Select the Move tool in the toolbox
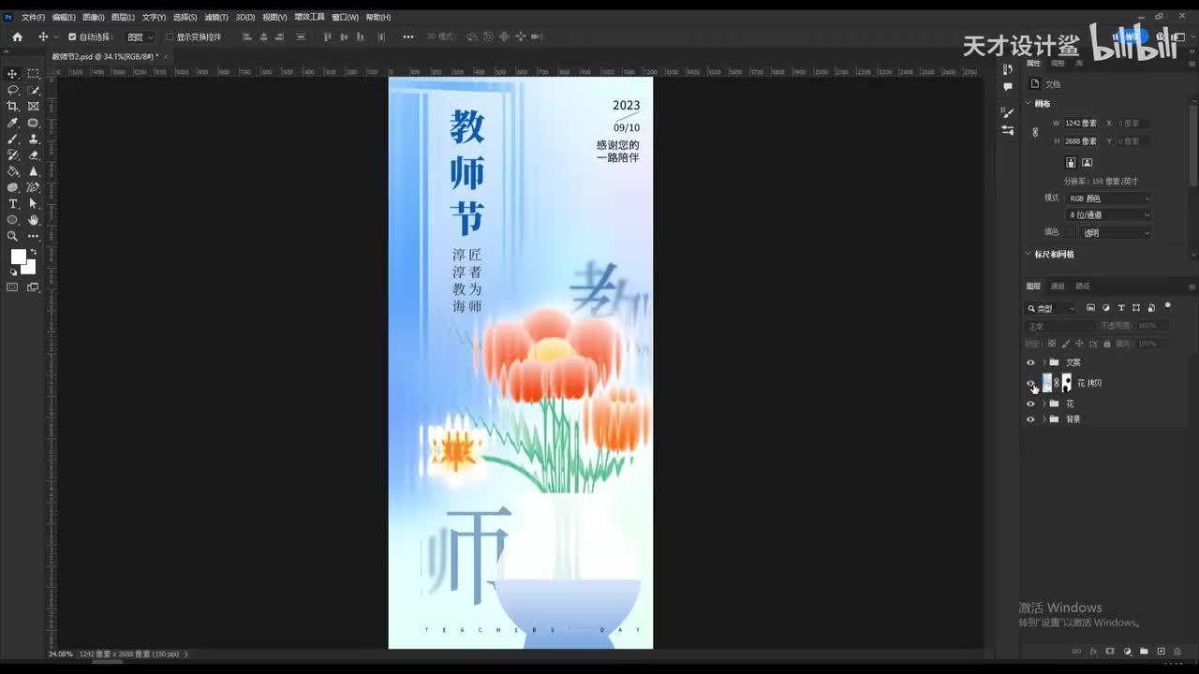This screenshot has width=1199, height=674. click(x=13, y=73)
